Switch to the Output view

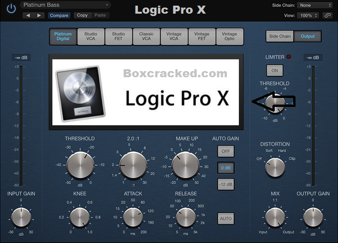click(308, 36)
